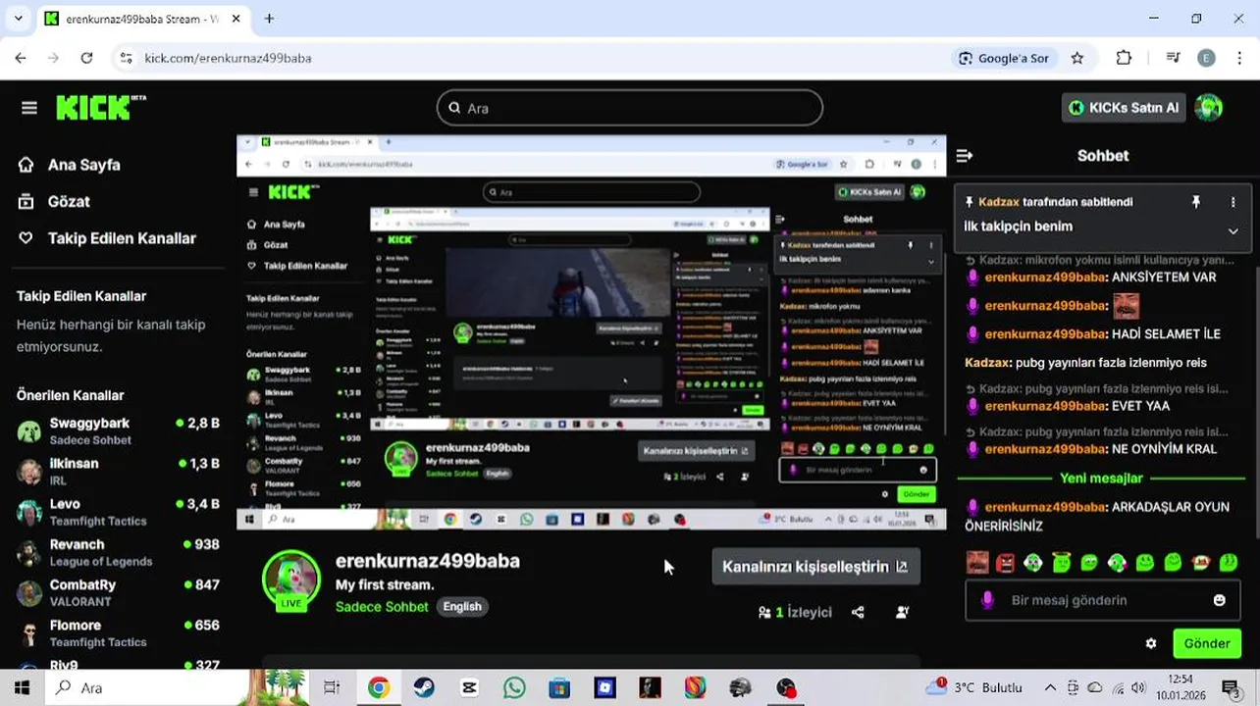Viewport: 1260px width, 706px height.
Task: Click the share icon below the stream
Action: pyautogui.click(x=858, y=612)
